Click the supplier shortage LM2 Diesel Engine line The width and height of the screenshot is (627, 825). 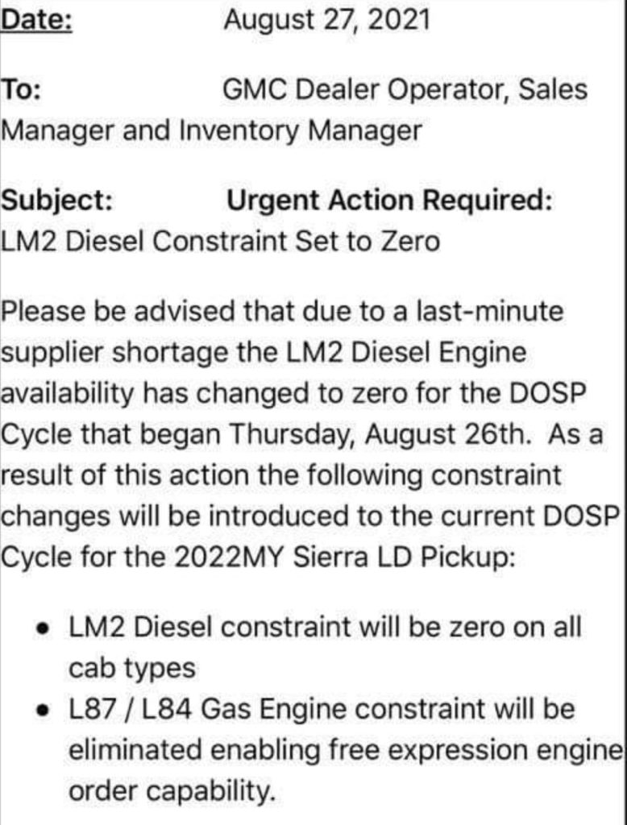pos(264,352)
